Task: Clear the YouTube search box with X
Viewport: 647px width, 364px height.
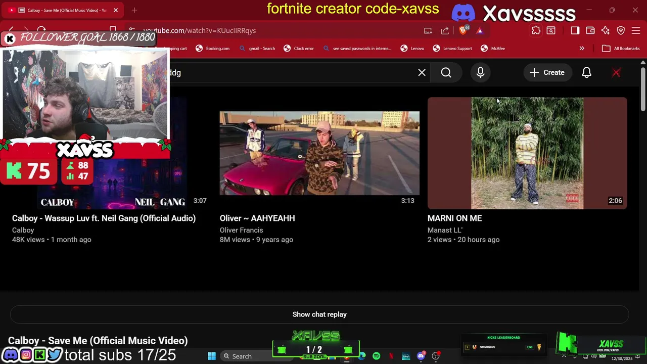Action: point(422,72)
